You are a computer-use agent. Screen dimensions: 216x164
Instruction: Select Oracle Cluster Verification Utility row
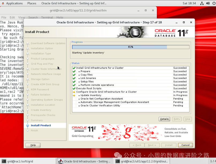pyautogui.click(x=131, y=106)
